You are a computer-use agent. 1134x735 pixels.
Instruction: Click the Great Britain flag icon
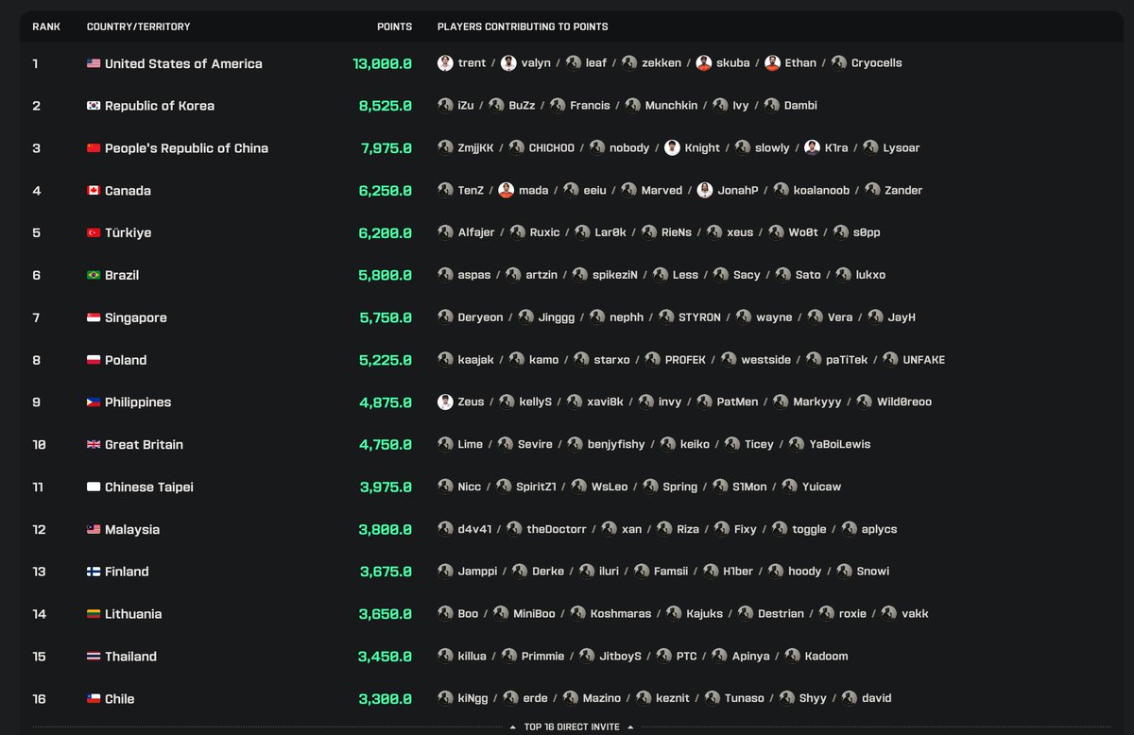pos(93,445)
